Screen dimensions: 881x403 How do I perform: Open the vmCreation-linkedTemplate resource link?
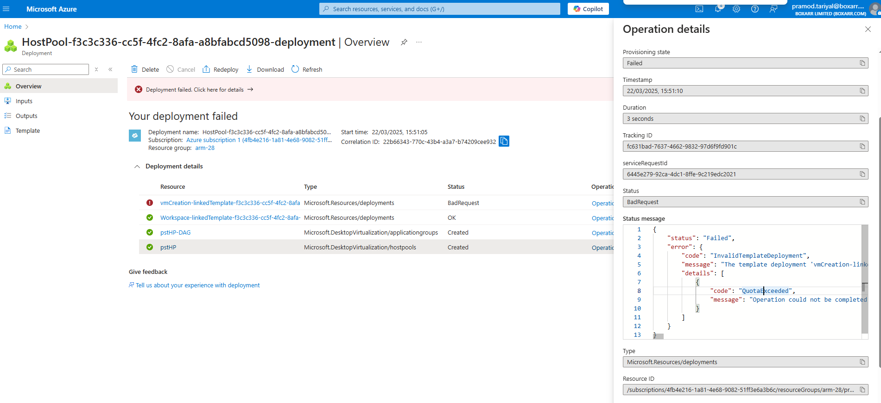(x=230, y=203)
